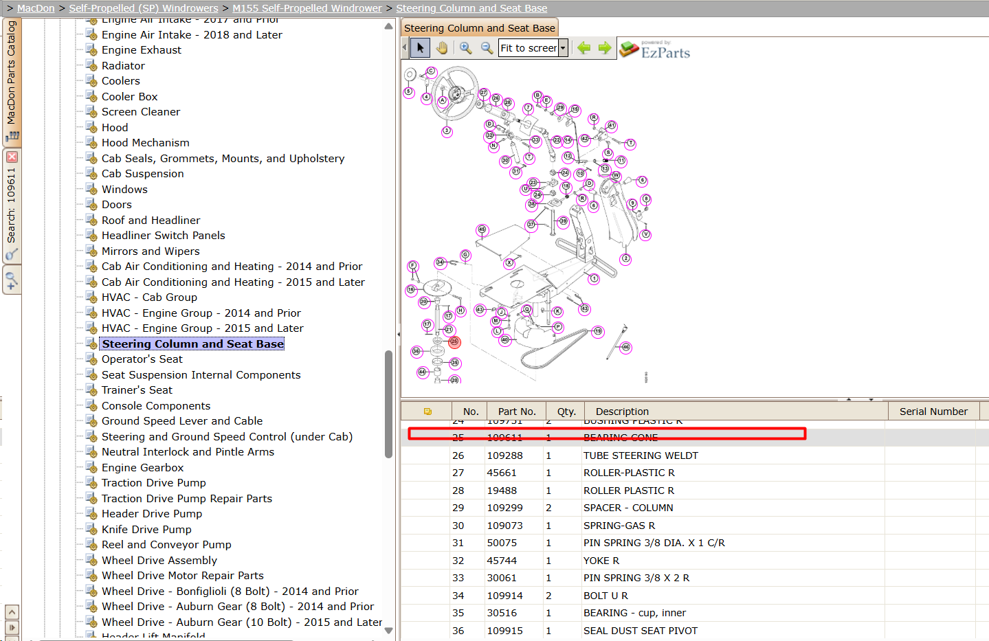Screen dimensions: 989x641
Task: Close the Search 109611 side tab
Action: [x=12, y=157]
